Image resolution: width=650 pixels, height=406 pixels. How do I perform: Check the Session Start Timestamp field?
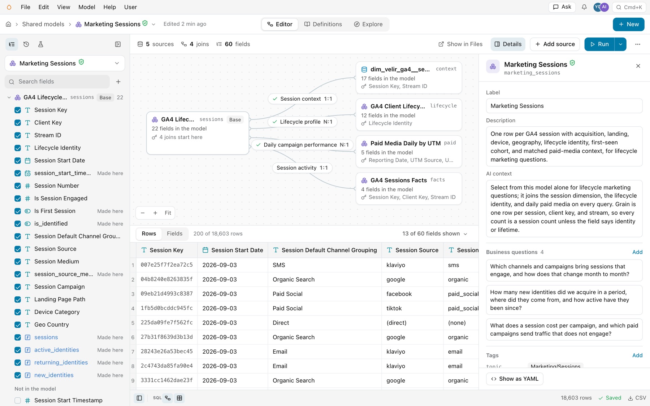[x=18, y=400]
